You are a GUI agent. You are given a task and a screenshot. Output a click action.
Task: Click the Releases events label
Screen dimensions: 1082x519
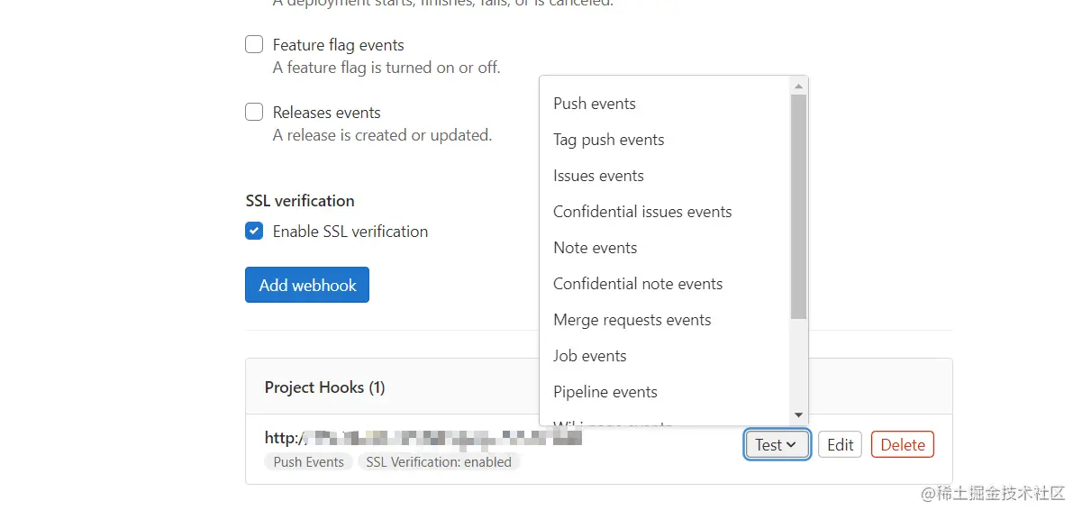(326, 113)
